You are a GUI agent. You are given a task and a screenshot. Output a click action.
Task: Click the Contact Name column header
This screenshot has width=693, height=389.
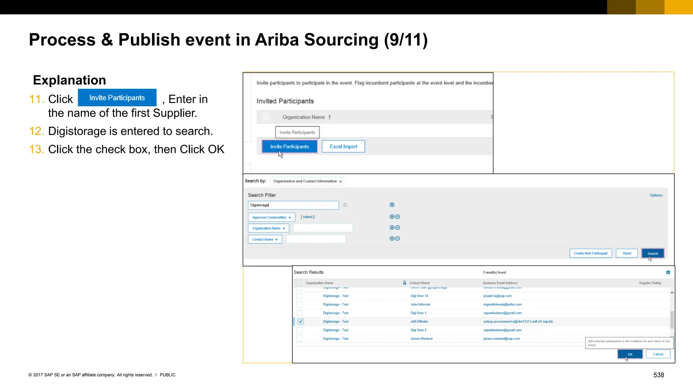419,283
